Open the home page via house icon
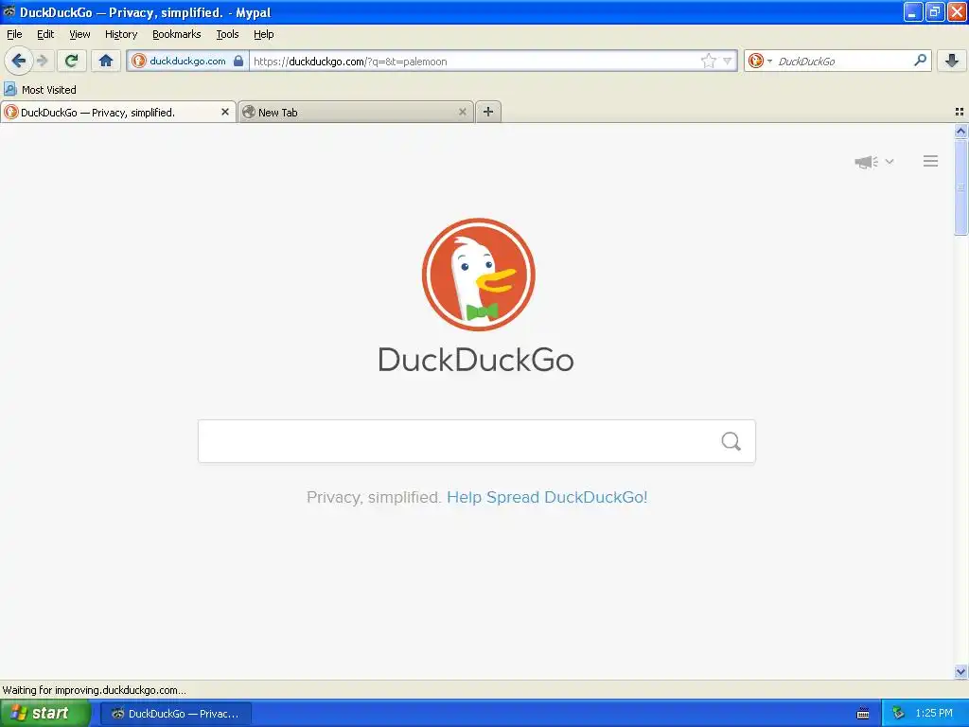Image resolution: width=969 pixels, height=727 pixels. click(x=106, y=61)
